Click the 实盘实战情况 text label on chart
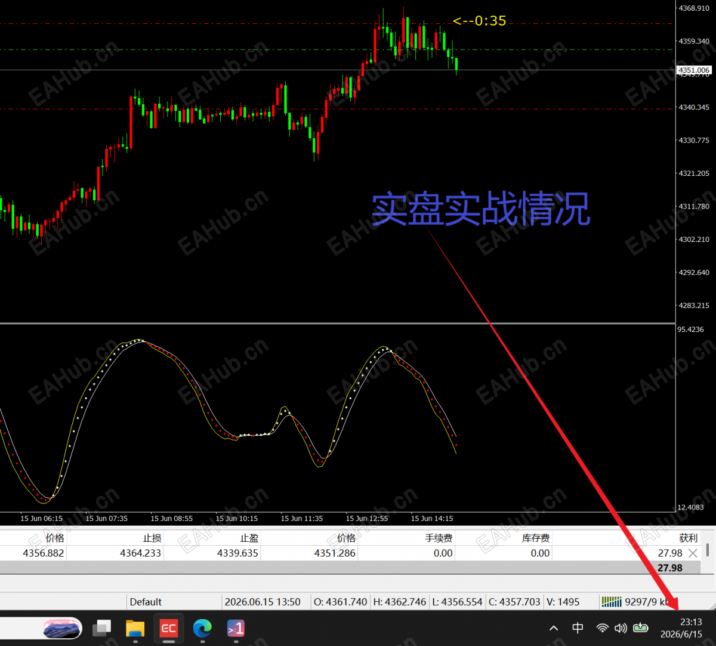Image resolution: width=716 pixels, height=646 pixels. click(481, 209)
